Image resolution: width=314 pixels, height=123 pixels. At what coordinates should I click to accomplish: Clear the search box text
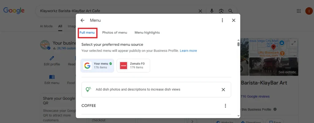tap(200, 11)
